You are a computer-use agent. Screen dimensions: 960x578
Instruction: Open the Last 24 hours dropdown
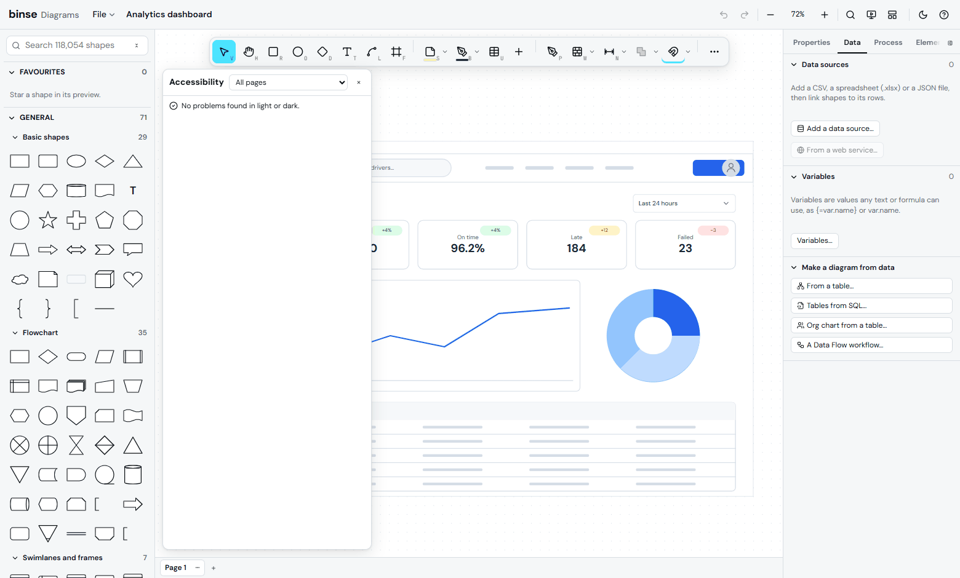[684, 204]
